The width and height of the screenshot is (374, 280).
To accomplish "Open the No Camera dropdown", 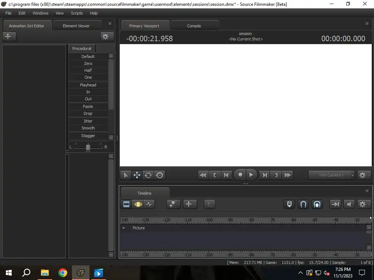I will coord(332,175).
